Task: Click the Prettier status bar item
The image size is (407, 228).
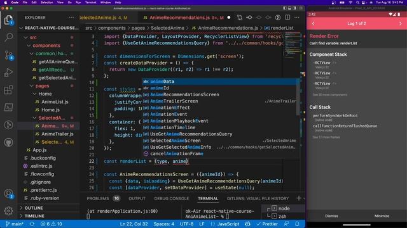Action: [x=267, y=224]
